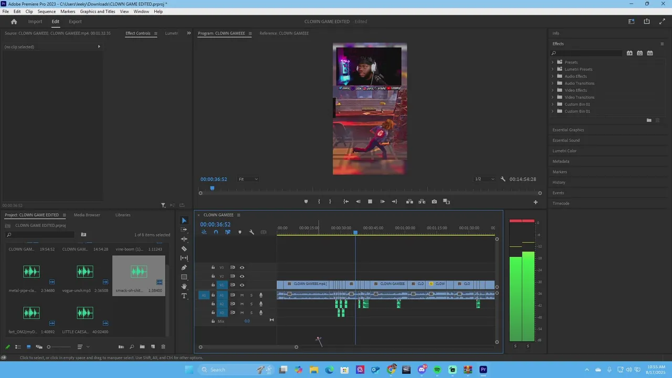Viewport: 672px width, 378px height.
Task: Step back one frame
Action: point(358,202)
